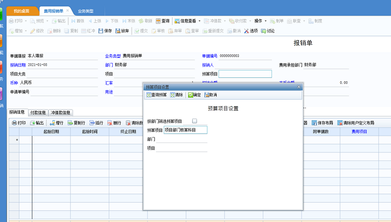Expand the 信息查看 dropdown arrow
Screen dimensions: 391x222
[199, 21]
